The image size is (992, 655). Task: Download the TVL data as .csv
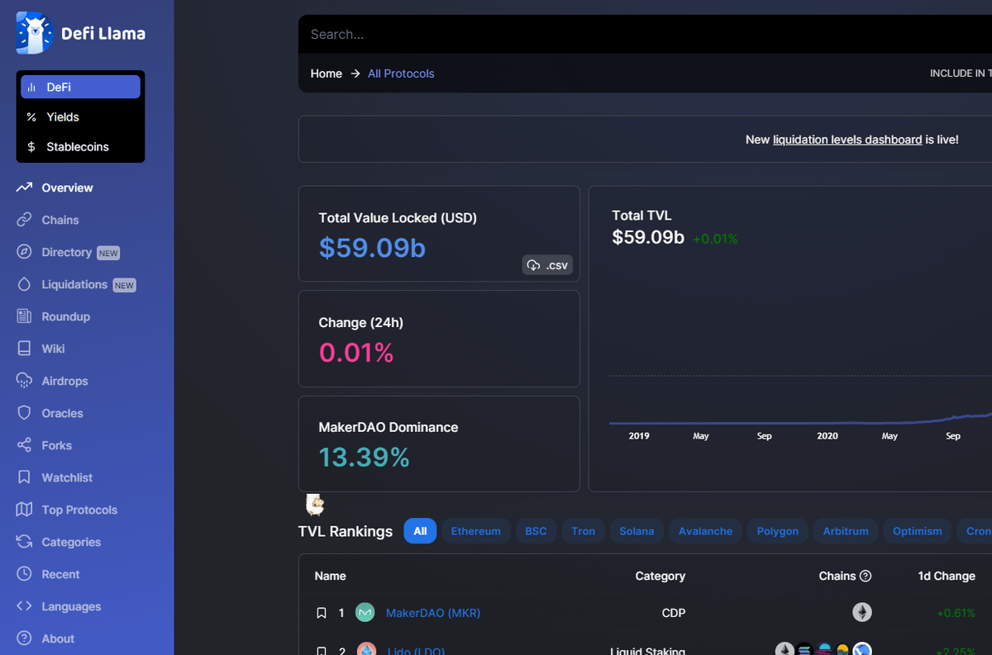tap(547, 265)
